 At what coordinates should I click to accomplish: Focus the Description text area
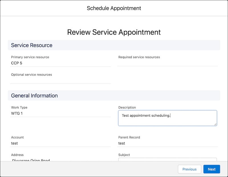tap(168, 118)
